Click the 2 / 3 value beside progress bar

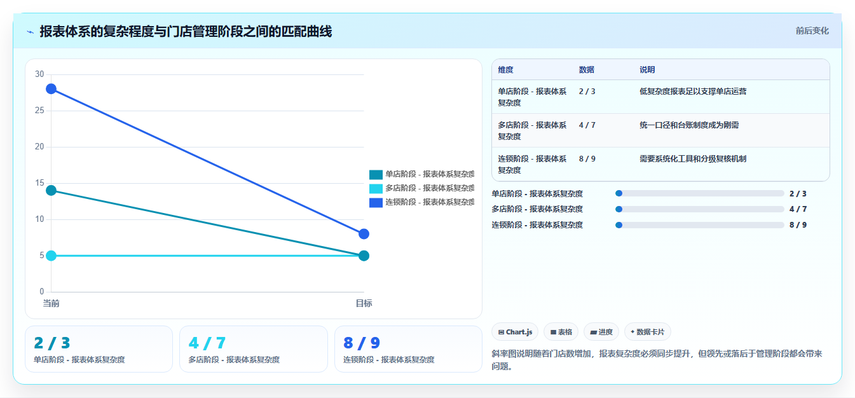pos(798,194)
